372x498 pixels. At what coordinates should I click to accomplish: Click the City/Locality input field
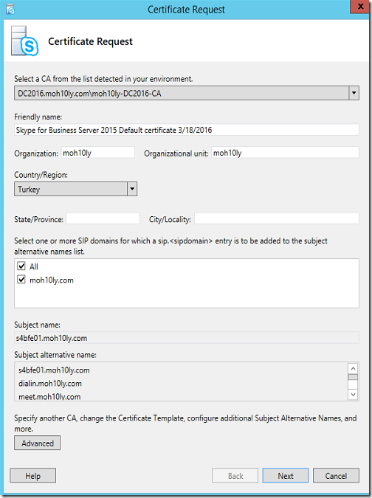pyautogui.click(x=277, y=218)
